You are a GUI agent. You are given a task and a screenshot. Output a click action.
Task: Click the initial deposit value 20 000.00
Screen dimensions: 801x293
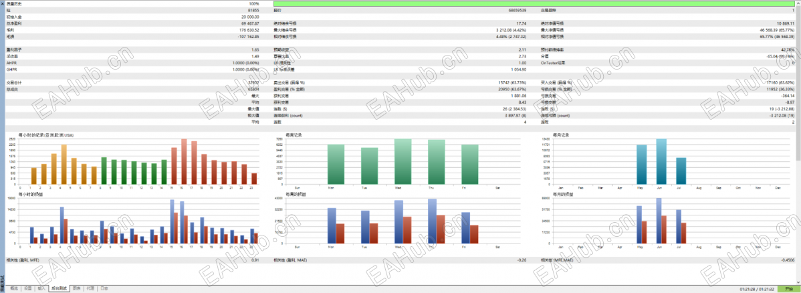(250, 17)
